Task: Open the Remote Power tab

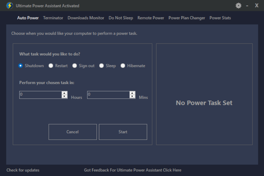Action: [151, 18]
